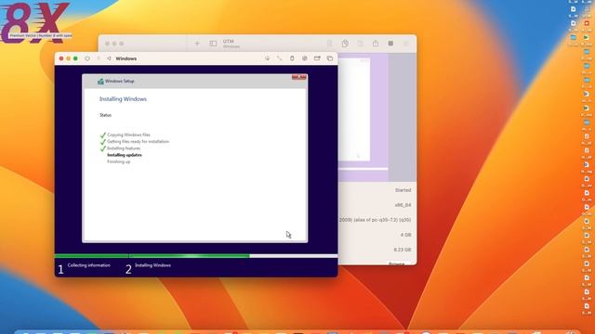595x334 pixels.
Task: Click the capture mouse cursor icon in the VM toolbar
Action: pos(267,58)
